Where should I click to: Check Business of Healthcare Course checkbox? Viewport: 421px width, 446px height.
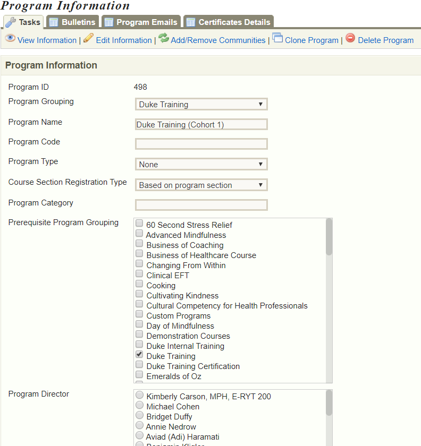[x=139, y=253]
